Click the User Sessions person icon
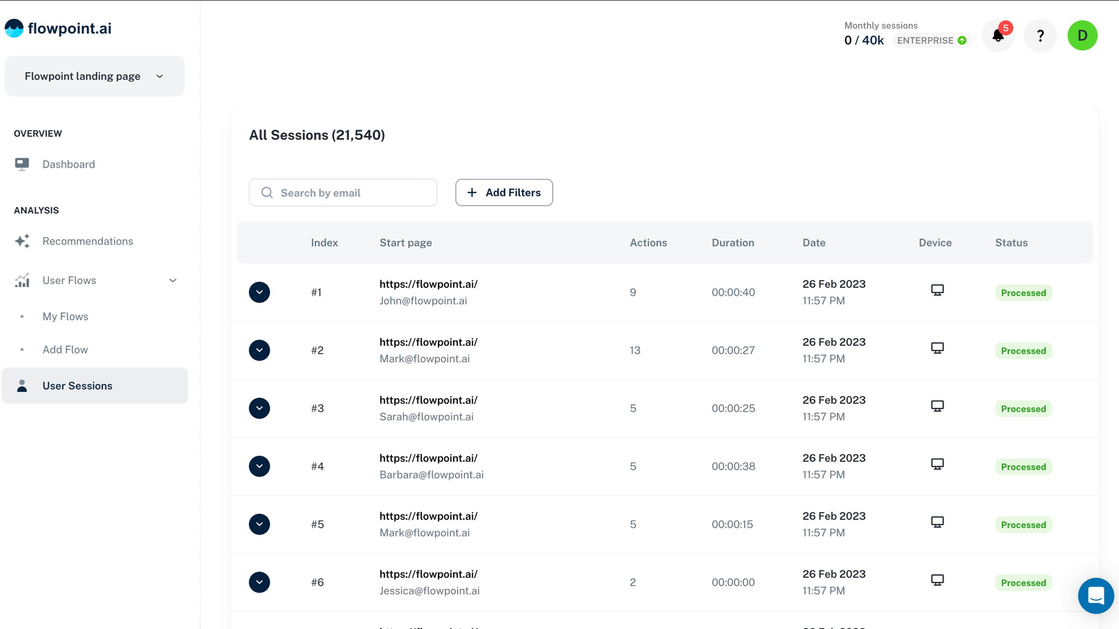 coord(22,386)
